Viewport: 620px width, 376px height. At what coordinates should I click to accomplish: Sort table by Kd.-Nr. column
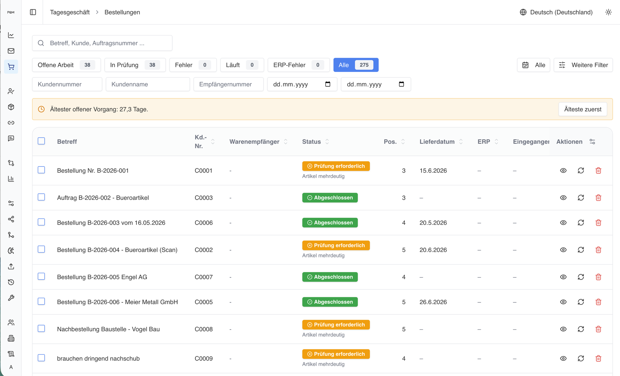click(205, 142)
